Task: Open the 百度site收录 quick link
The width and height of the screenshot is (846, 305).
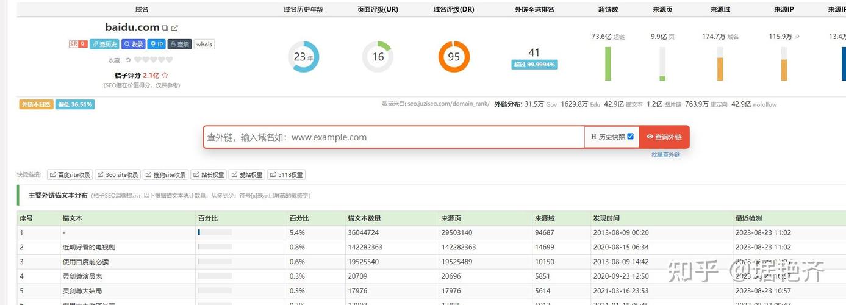Action: point(70,174)
